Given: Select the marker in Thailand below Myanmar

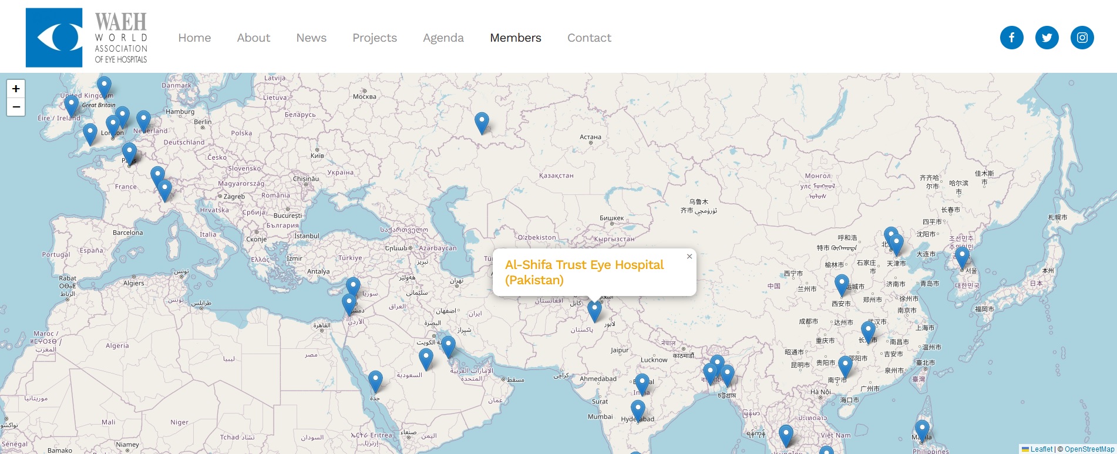Looking at the screenshot, I should point(786,436).
